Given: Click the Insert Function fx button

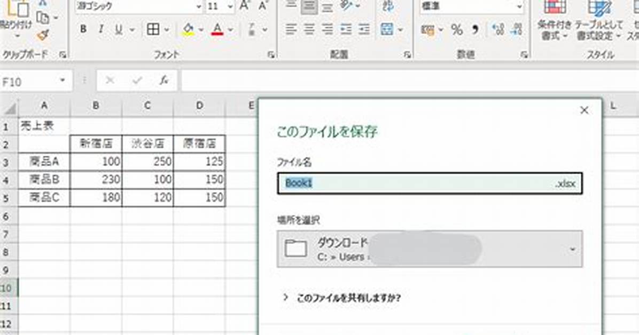Looking at the screenshot, I should [x=164, y=81].
